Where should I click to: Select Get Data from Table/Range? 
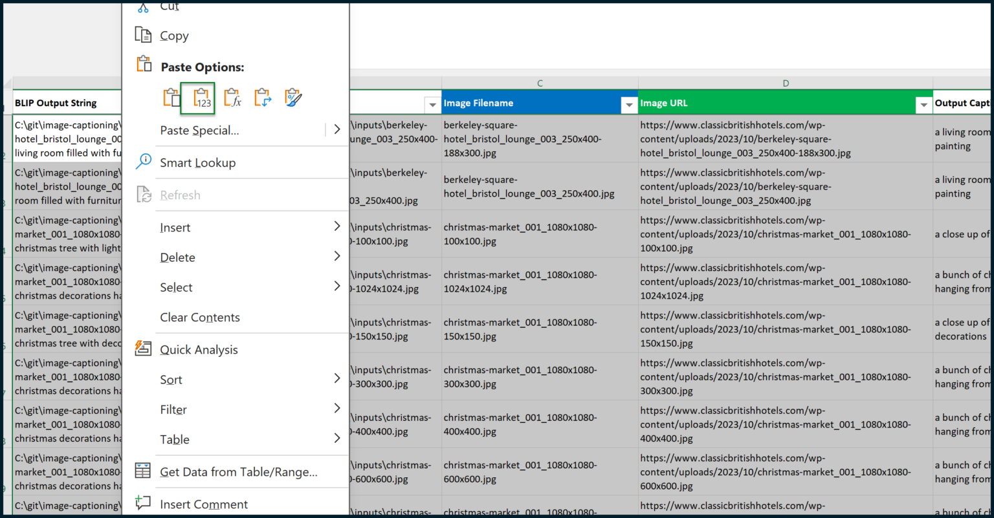[x=238, y=471]
